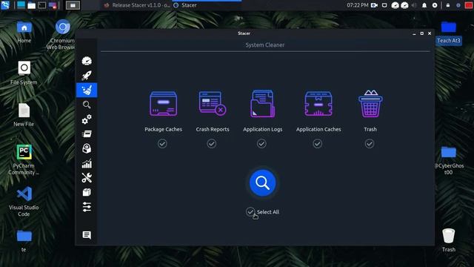Open the notifications bell tray icon
The image size is (474, 267).
(x=424, y=5)
